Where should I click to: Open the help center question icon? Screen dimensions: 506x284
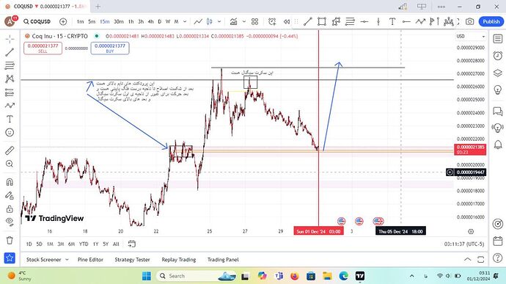coord(498,258)
